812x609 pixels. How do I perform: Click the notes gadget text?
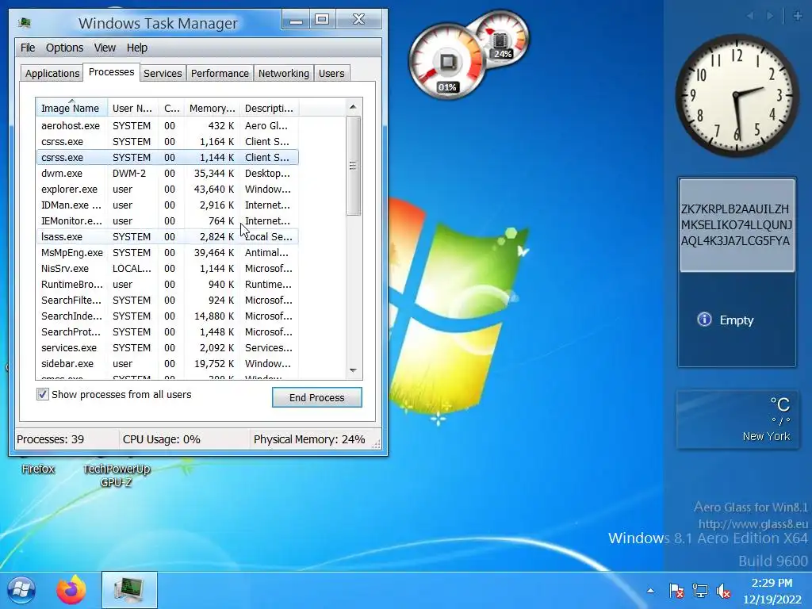click(735, 224)
